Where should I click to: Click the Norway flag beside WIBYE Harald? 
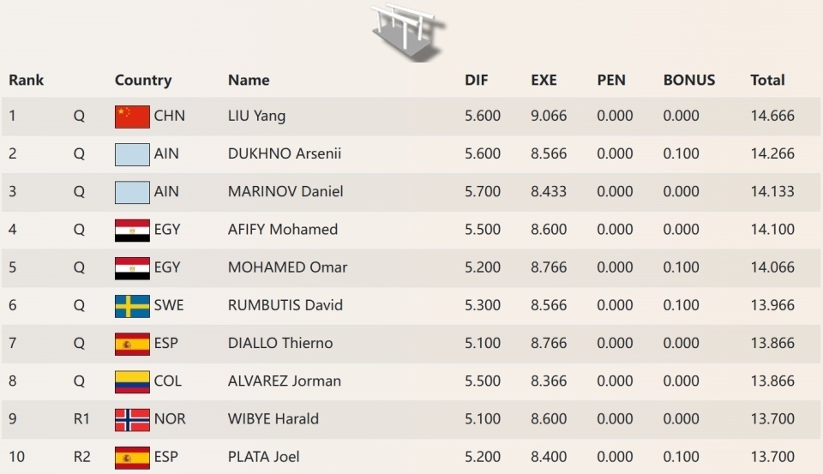132,419
